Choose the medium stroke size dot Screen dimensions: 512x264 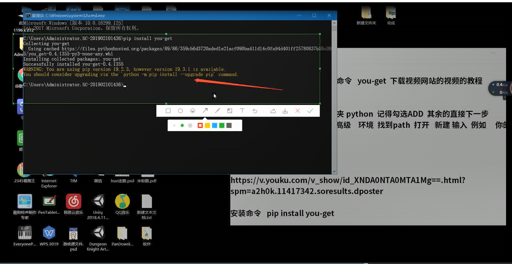(x=182, y=126)
